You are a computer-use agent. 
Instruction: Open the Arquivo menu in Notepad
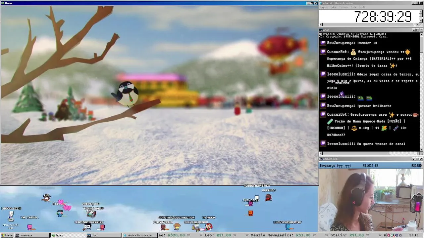(x=324, y=7)
